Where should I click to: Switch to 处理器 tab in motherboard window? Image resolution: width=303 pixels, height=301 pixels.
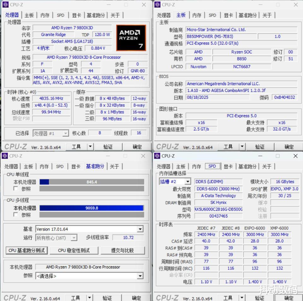164,15
